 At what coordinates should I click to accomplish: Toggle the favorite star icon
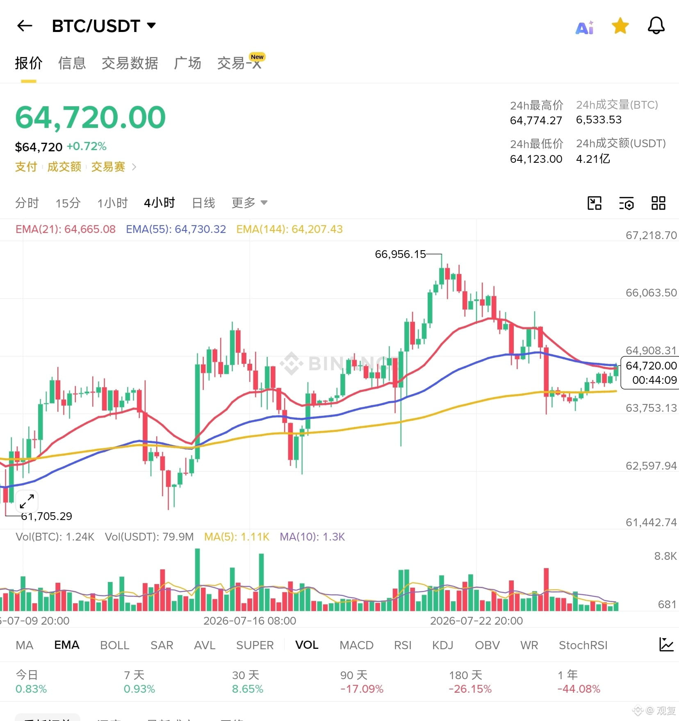click(620, 26)
